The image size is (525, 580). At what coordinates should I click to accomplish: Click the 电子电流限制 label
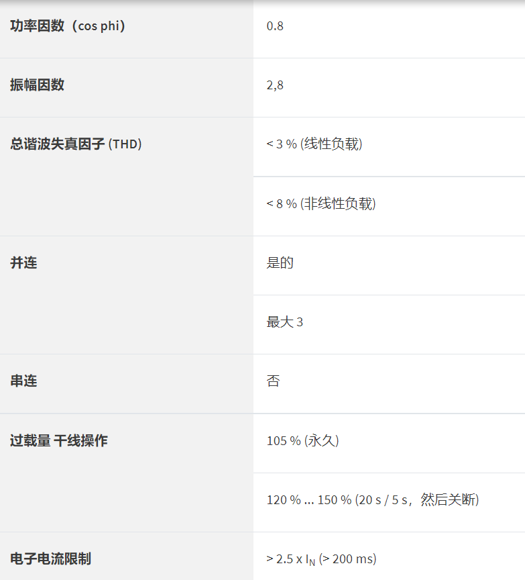pyautogui.click(x=51, y=559)
